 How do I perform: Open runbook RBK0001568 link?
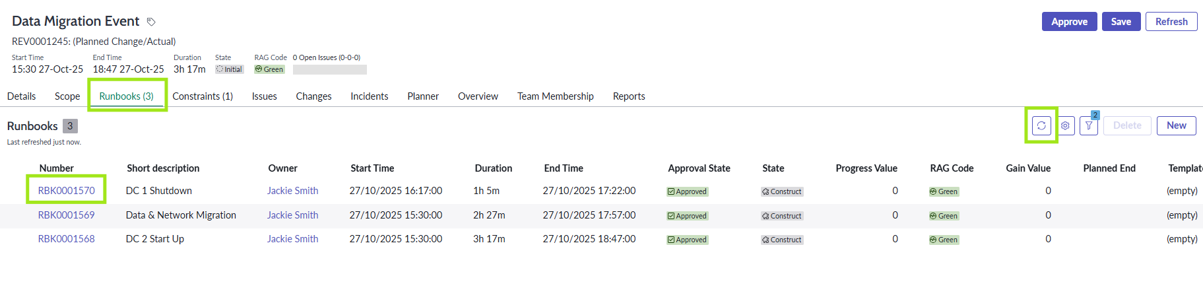pyautogui.click(x=66, y=239)
